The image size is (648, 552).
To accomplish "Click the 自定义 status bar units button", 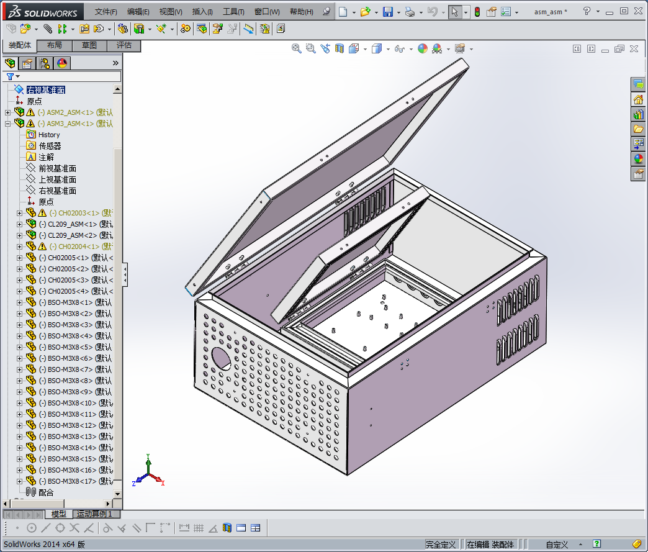I will (x=557, y=545).
